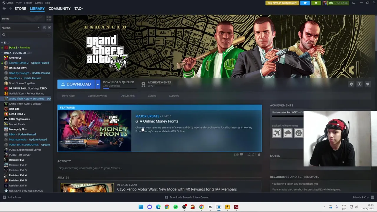Open the View menu
Image resolution: width=377 pixels, height=212 pixels.
[x=19, y=3]
